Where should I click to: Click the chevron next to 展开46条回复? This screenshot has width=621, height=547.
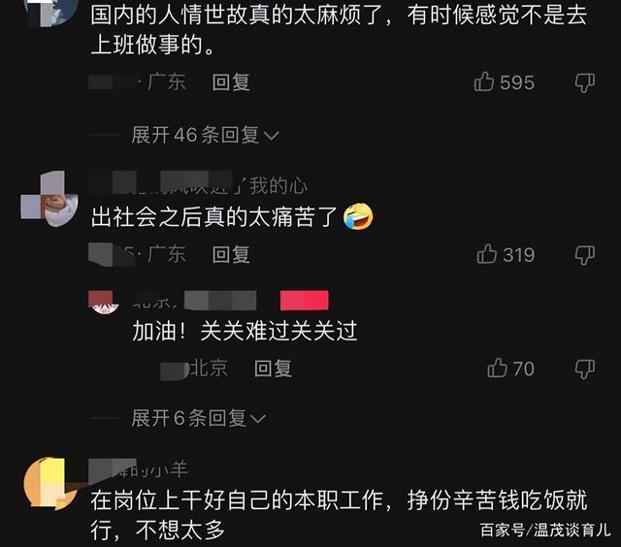(272, 136)
